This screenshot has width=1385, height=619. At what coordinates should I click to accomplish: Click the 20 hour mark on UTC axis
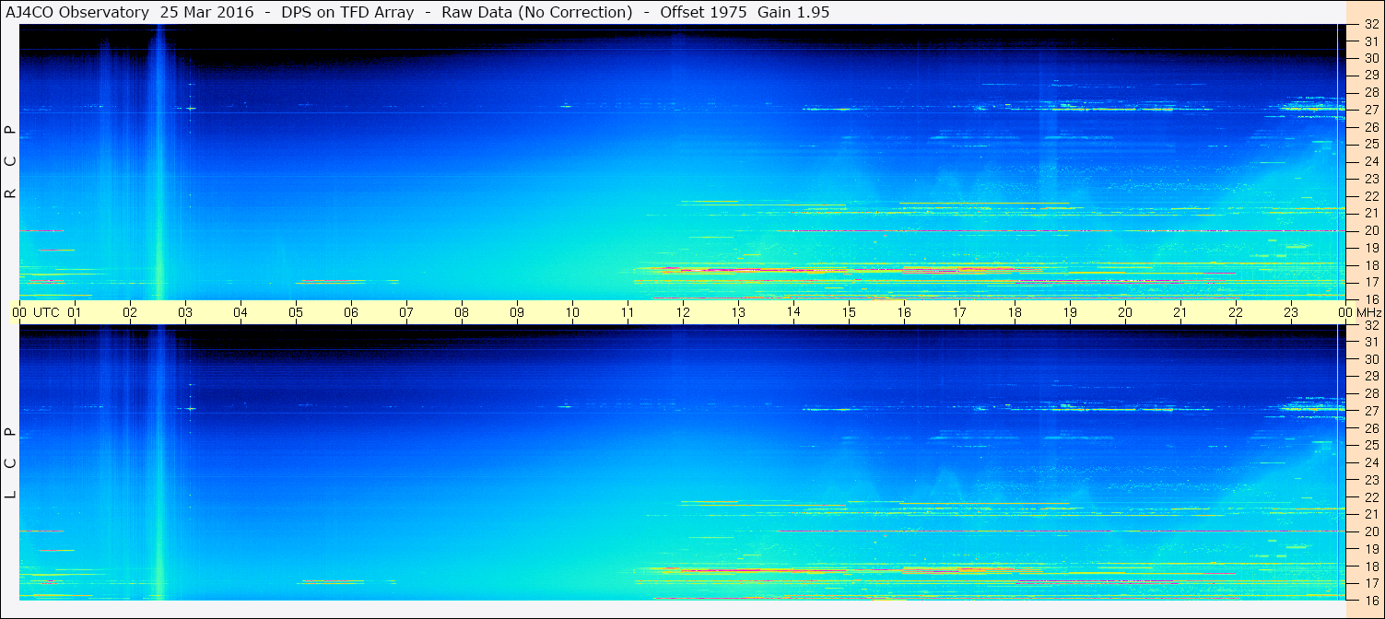[x=1125, y=312]
